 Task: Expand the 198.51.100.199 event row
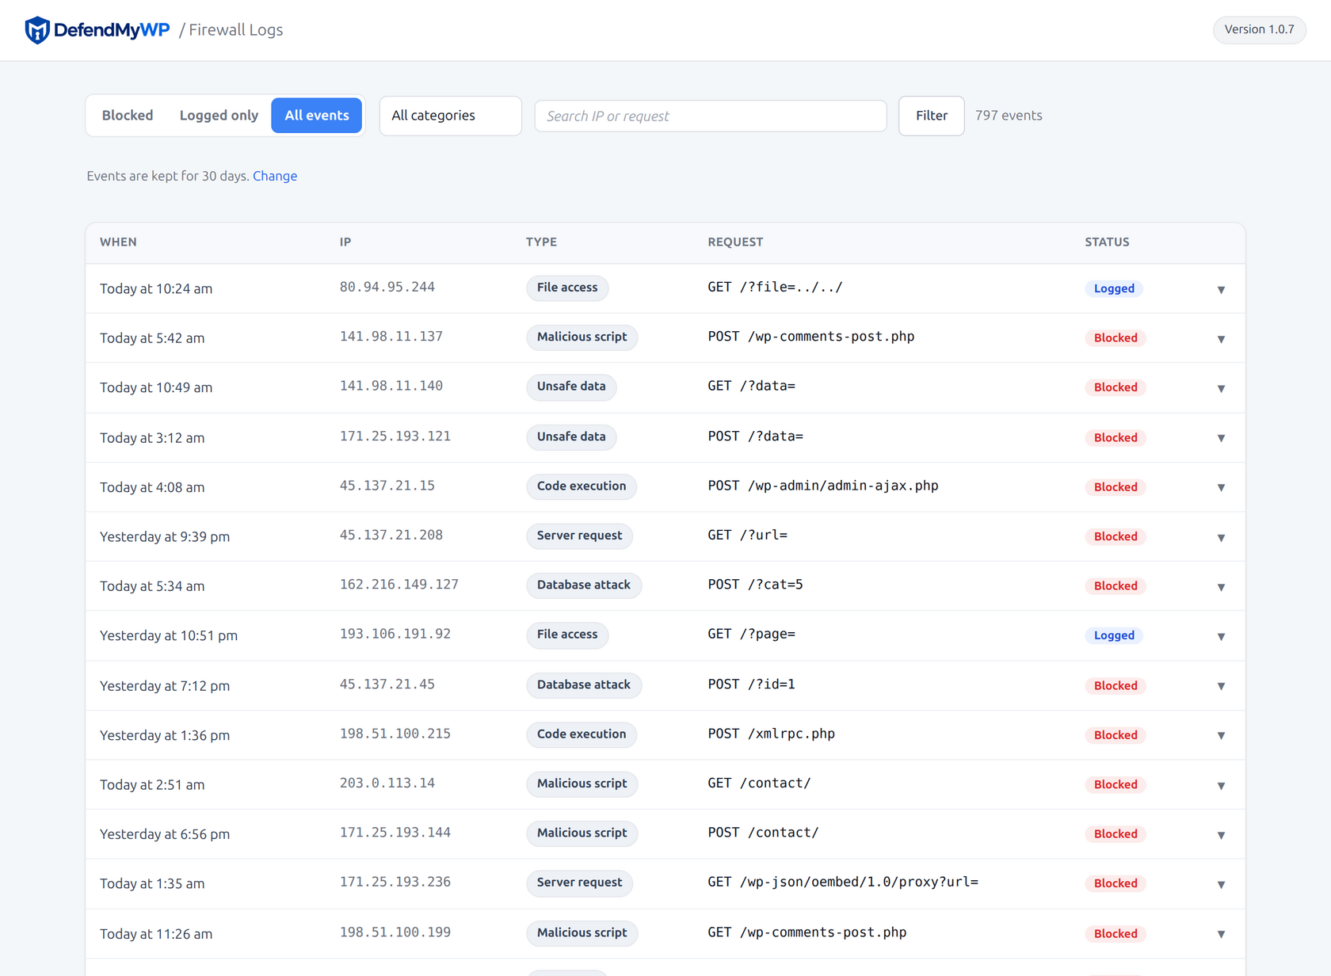pyautogui.click(x=1221, y=934)
